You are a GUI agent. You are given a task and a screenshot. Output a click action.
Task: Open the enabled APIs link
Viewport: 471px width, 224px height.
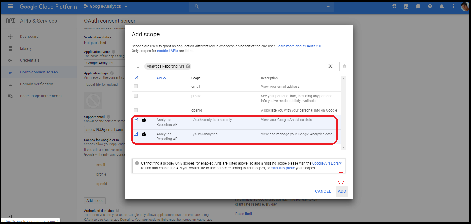(168, 51)
